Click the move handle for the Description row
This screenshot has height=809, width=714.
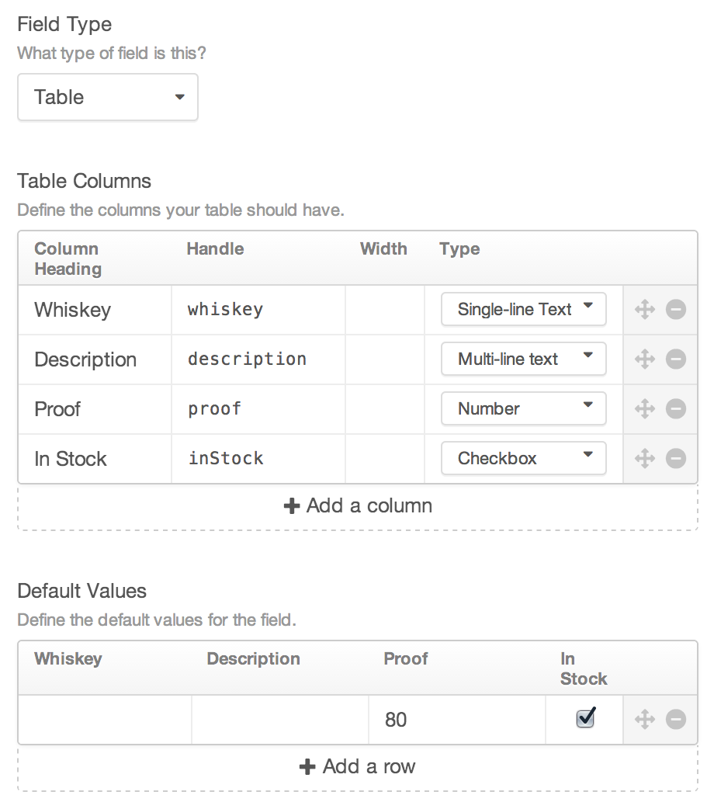[645, 359]
